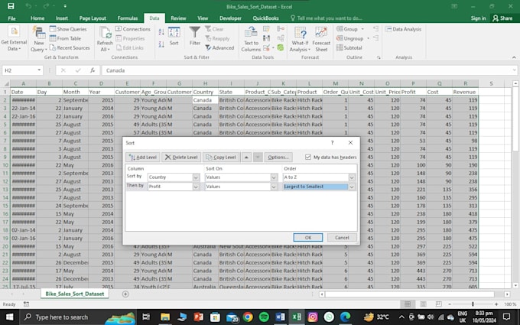520x325 pixels.
Task: Expand the Then by Profit column dropdown
Action: point(196,187)
